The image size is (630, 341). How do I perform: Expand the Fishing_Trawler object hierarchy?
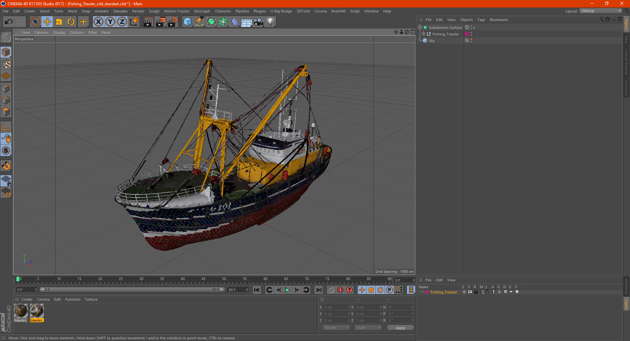tap(423, 34)
